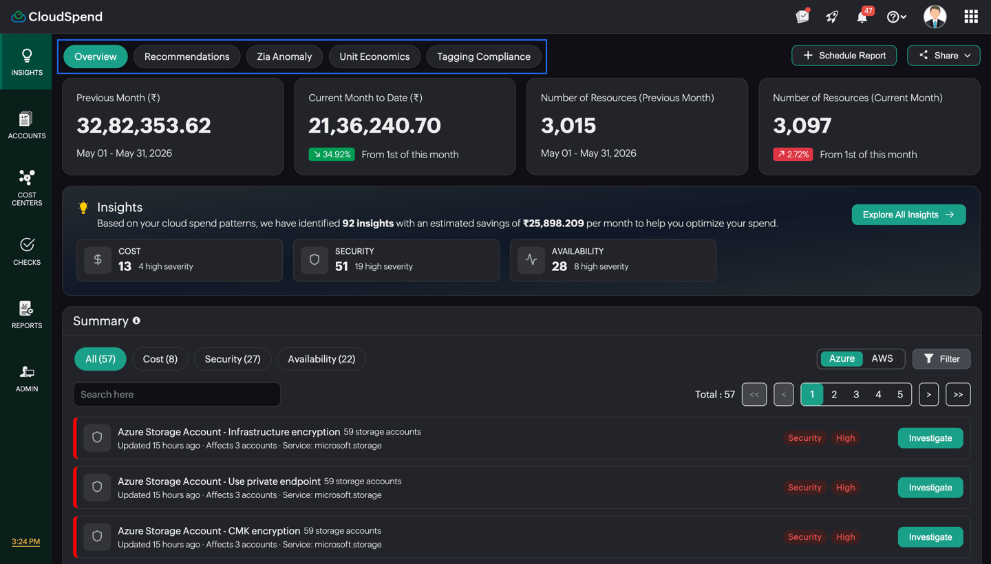Open the Filter button

point(941,359)
